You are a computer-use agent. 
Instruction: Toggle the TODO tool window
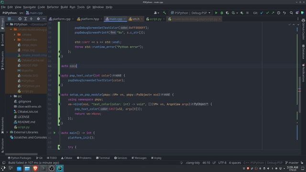(52, 158)
